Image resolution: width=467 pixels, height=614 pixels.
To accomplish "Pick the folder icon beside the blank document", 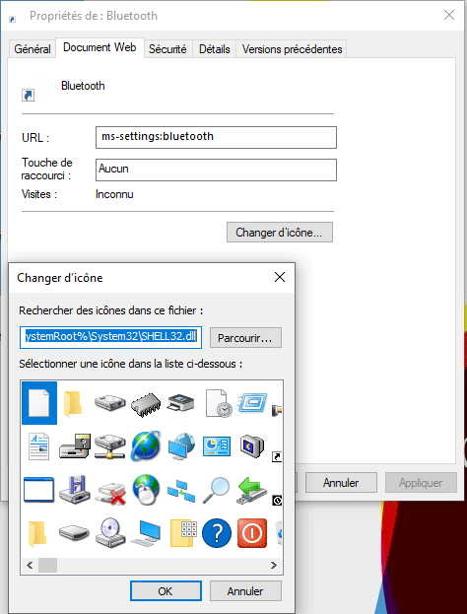I will pyautogui.click(x=73, y=404).
